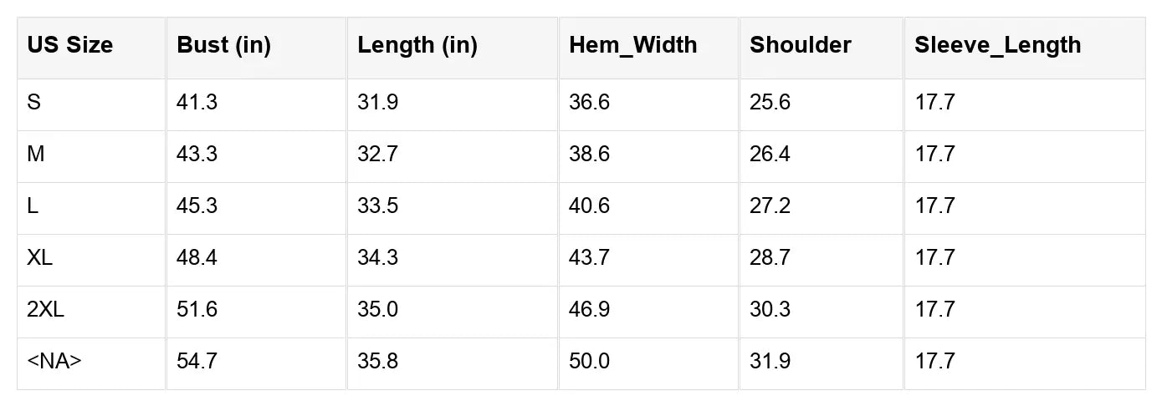The width and height of the screenshot is (1162, 406).
Task: Click the Length (in) column header
Action: [x=453, y=48]
